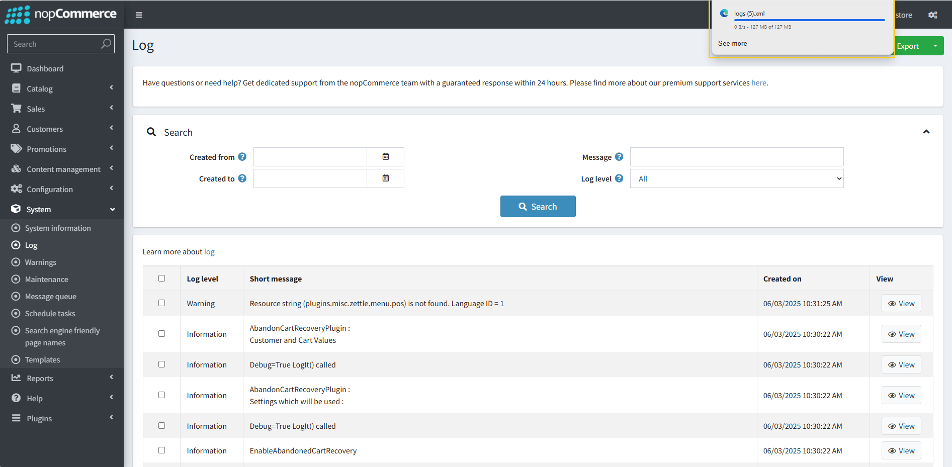Click the help icon beside Log level
The height and width of the screenshot is (467, 952).
click(619, 178)
